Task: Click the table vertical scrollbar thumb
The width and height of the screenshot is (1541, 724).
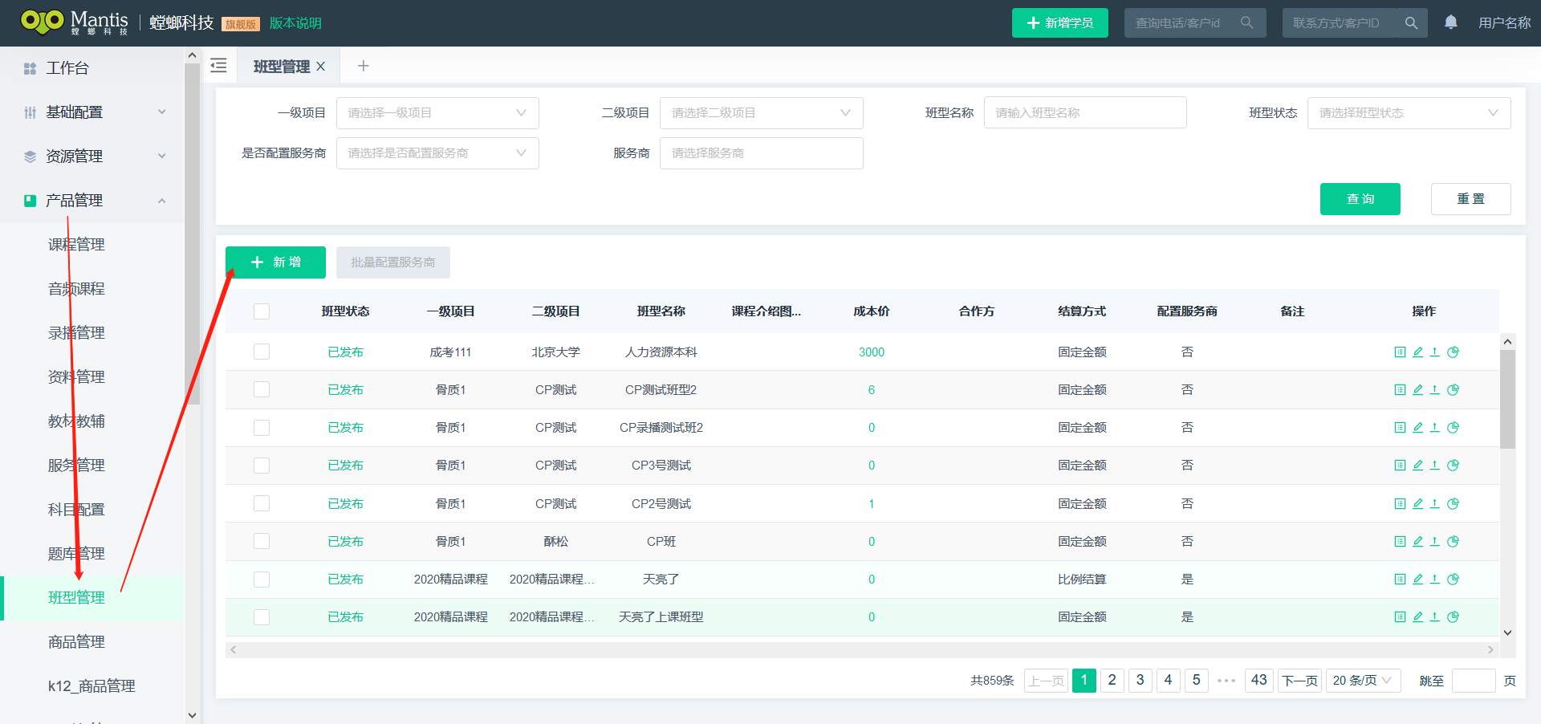Action: click(x=1507, y=399)
